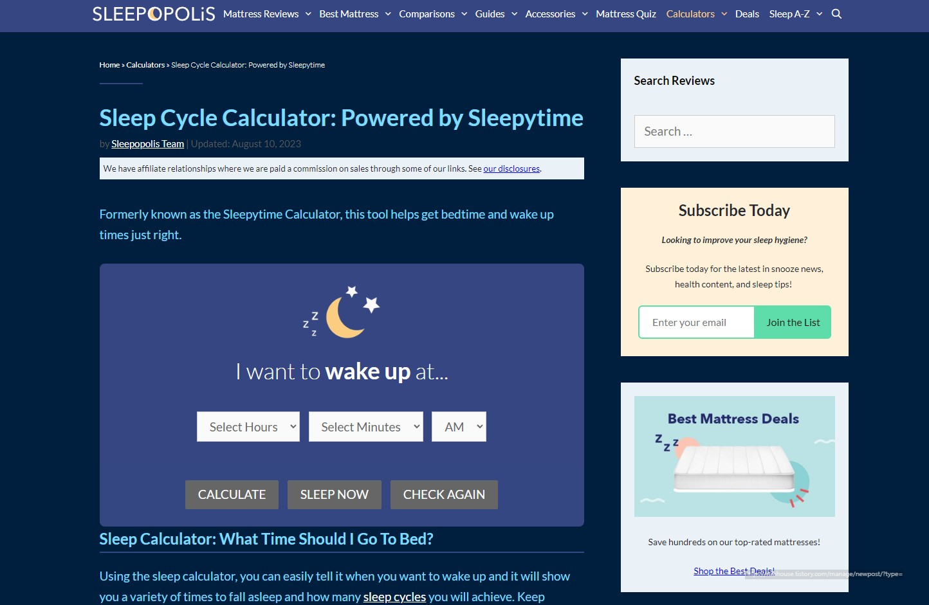
Task: Click 'Save hundreds on our top-rated mattresses!' text
Action: pos(734,542)
